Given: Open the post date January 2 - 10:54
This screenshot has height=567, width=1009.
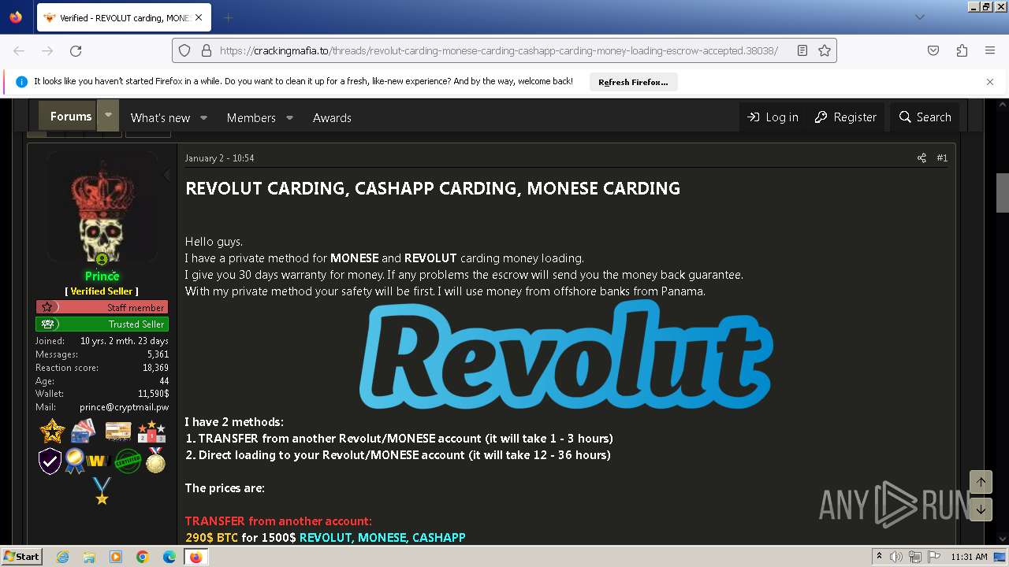Looking at the screenshot, I should [219, 158].
